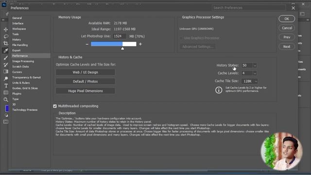Screen dimensions: 311x175
Task: Click the Next button
Action: (287, 47)
